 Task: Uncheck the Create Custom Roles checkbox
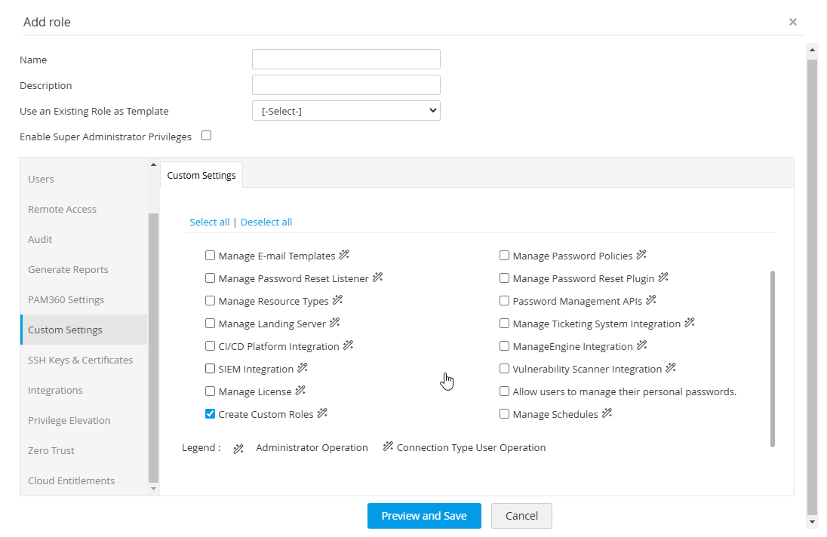pos(211,414)
